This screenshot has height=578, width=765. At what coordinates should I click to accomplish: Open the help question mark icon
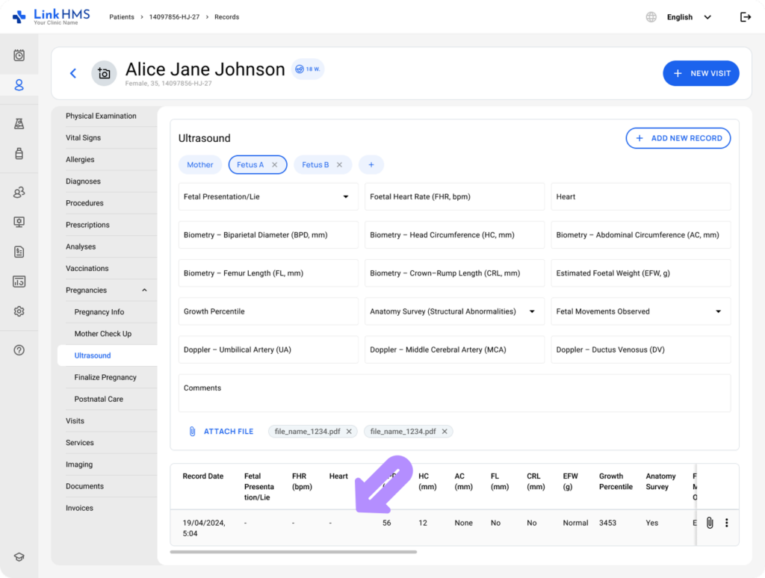[19, 350]
